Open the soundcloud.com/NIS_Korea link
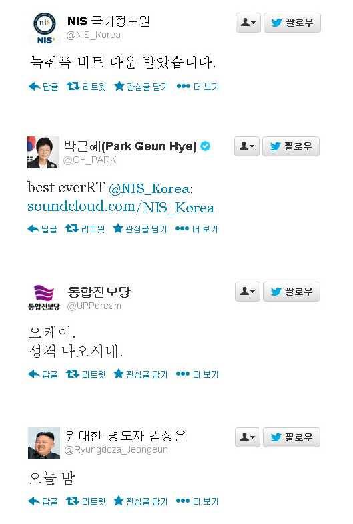Viewport: 353px width, 524px height. (x=121, y=207)
